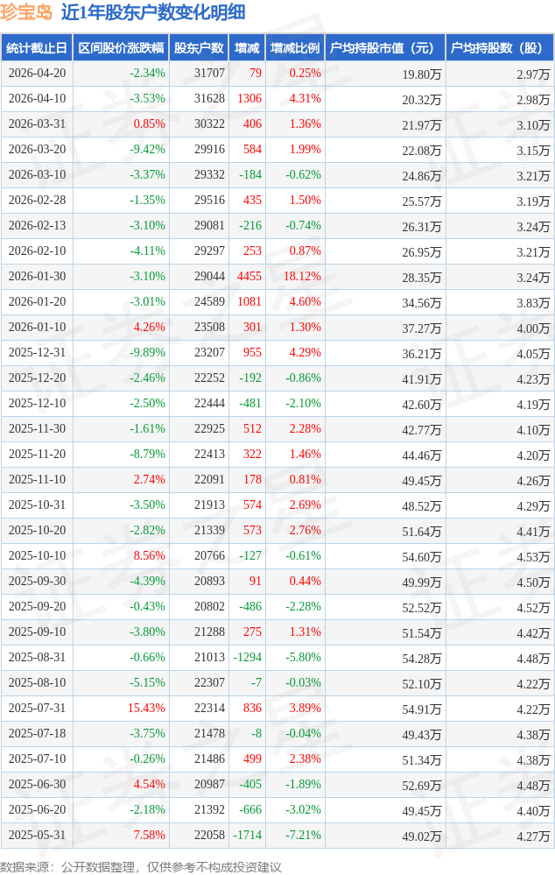Select the date cell 2025-09-30

click(x=37, y=581)
